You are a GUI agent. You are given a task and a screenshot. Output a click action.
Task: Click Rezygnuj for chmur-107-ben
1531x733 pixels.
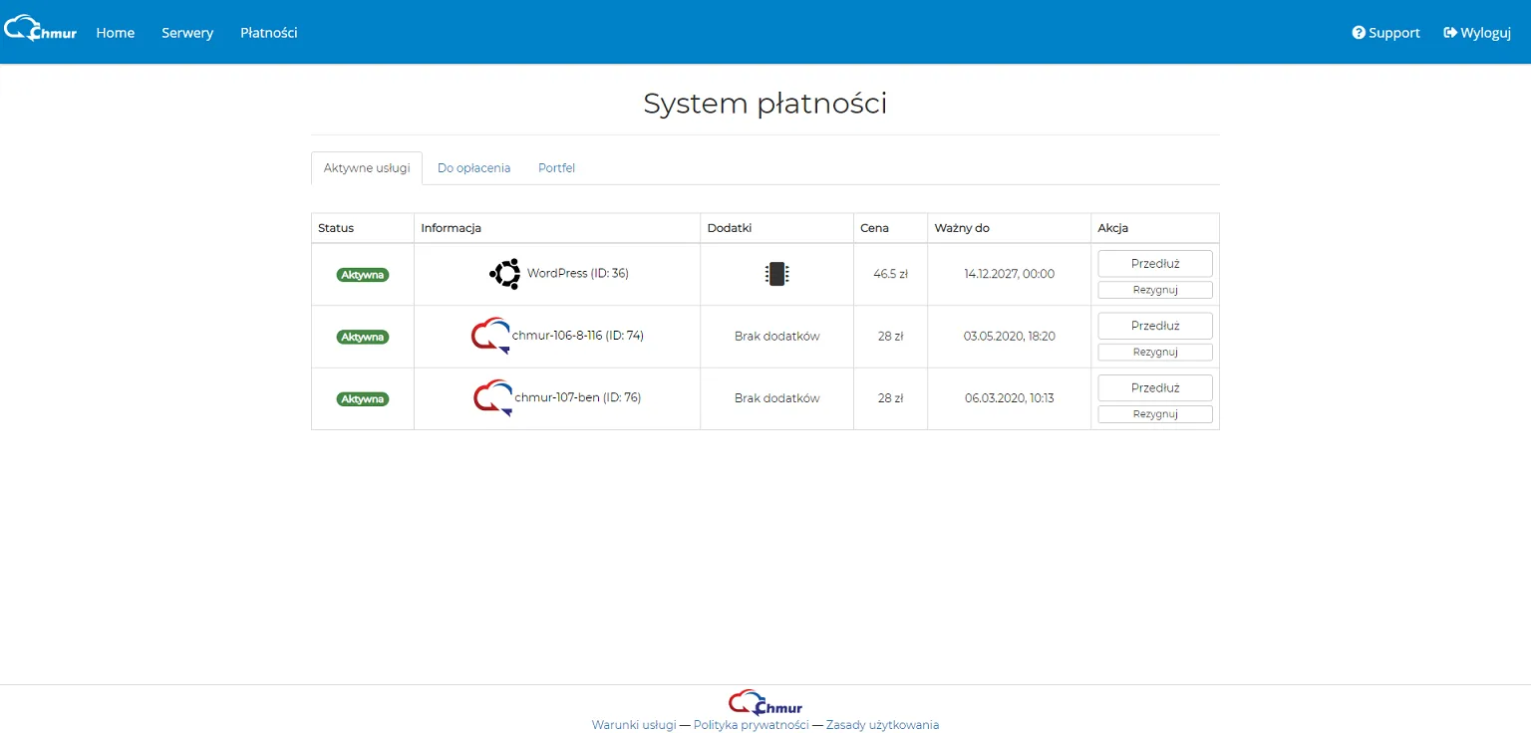coord(1155,414)
